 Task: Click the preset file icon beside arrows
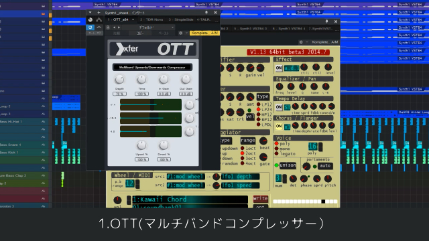pyautogui.click(x=108, y=27)
